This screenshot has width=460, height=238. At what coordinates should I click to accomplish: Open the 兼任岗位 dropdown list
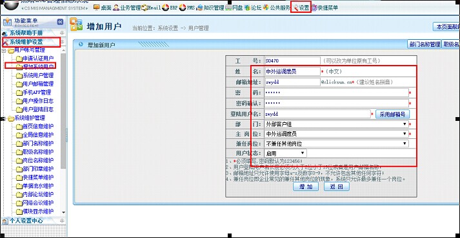pyautogui.click(x=337, y=143)
